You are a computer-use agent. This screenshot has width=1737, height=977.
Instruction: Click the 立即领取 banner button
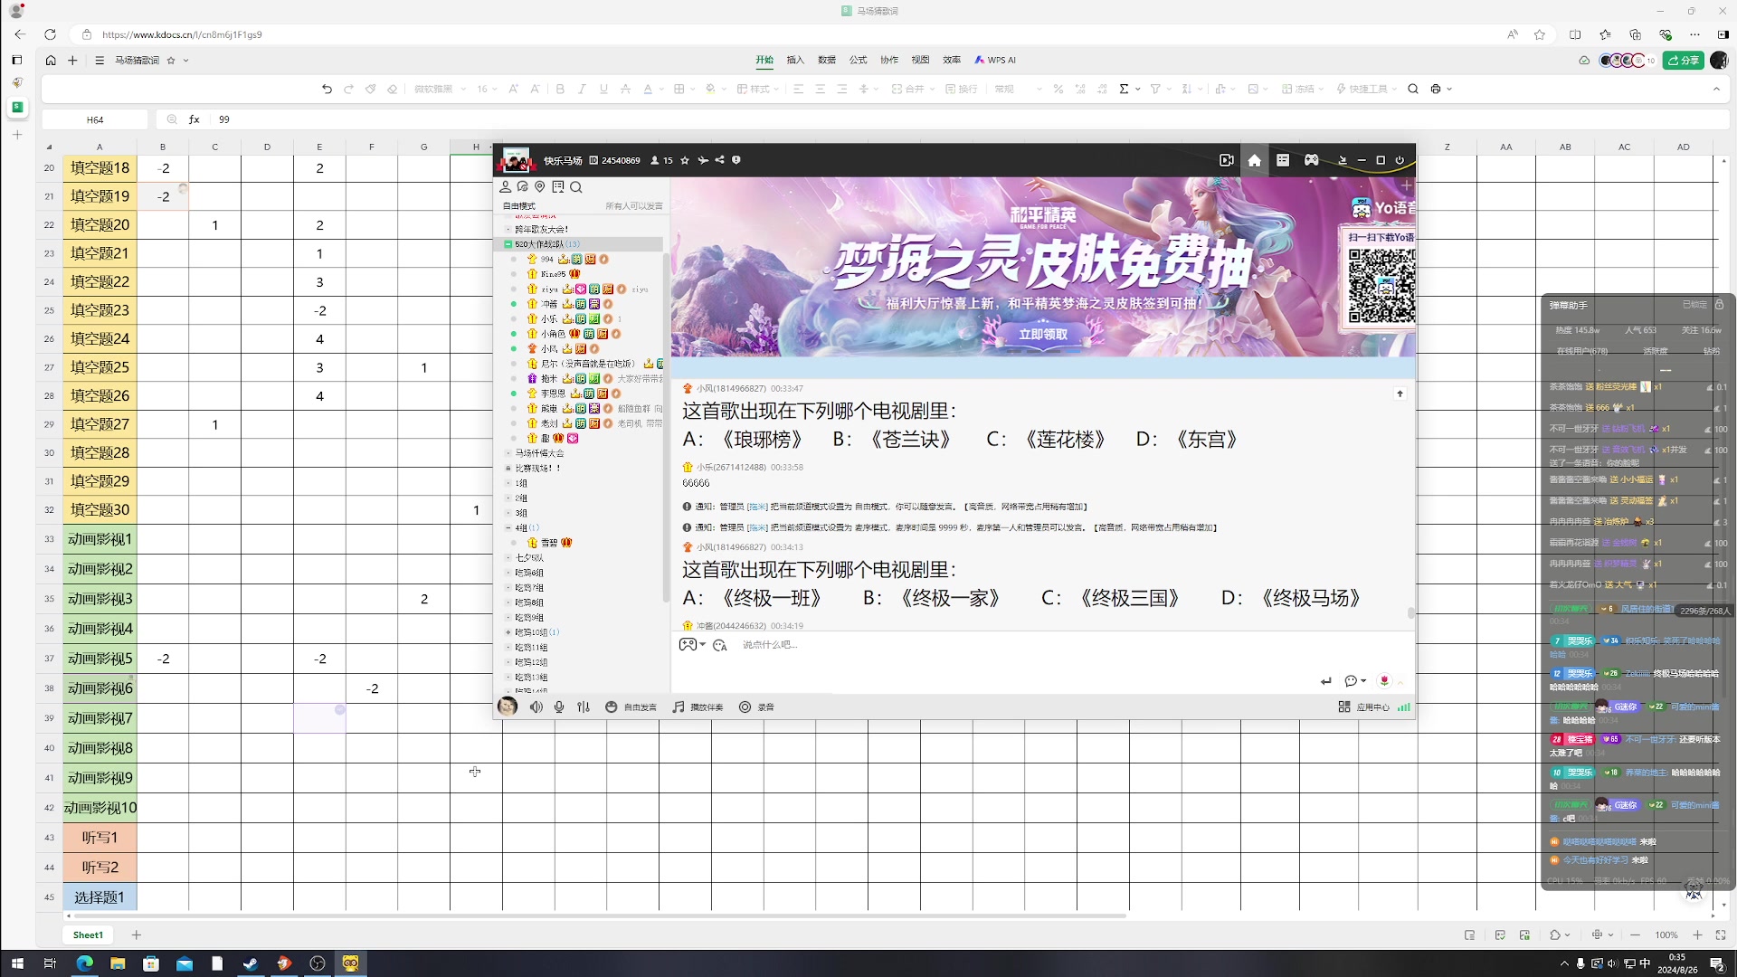pyautogui.click(x=1043, y=334)
